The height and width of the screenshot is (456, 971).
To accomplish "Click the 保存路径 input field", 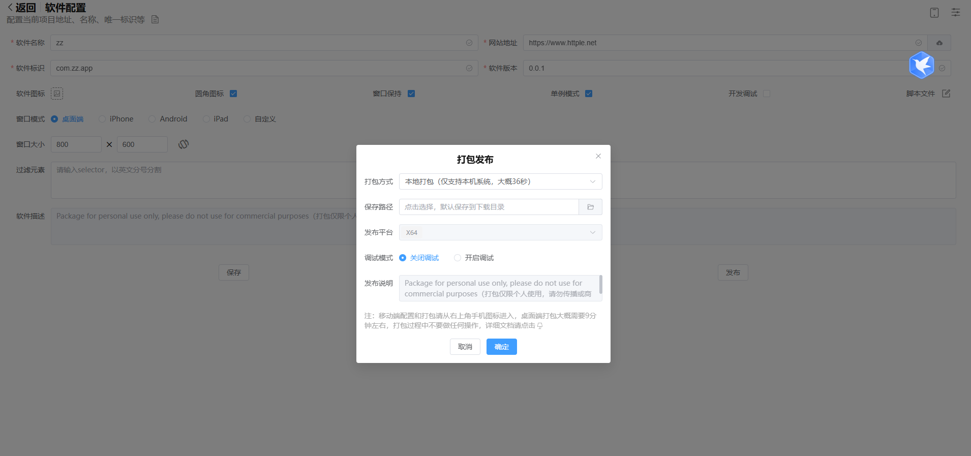I will click(489, 207).
